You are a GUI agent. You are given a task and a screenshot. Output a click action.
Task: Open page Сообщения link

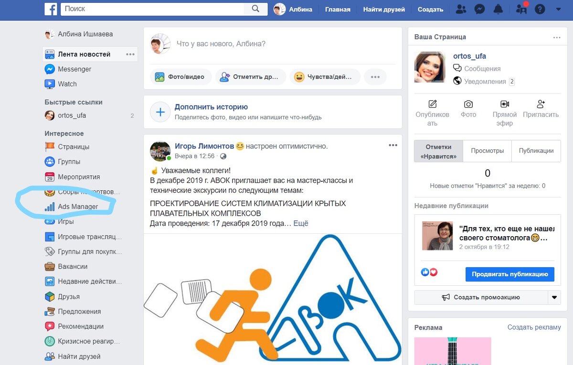[482, 69]
